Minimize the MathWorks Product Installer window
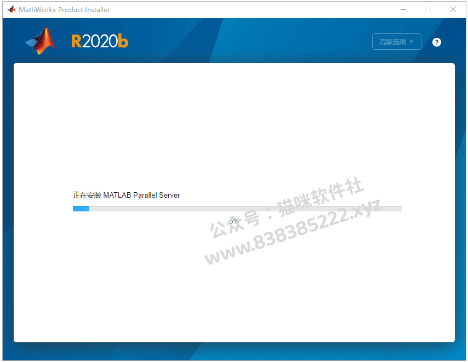Viewport: 468px width, 362px height. pos(403,9)
